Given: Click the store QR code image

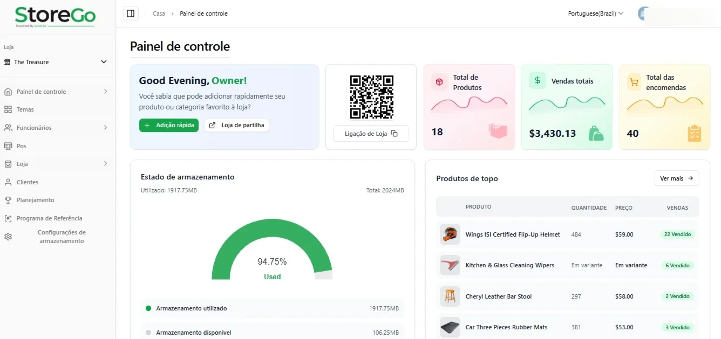Looking at the screenshot, I should coord(371,96).
